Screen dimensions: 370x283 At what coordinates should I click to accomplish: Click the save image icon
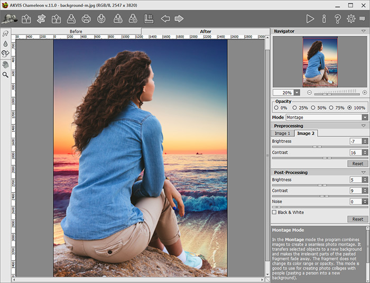[71, 18]
